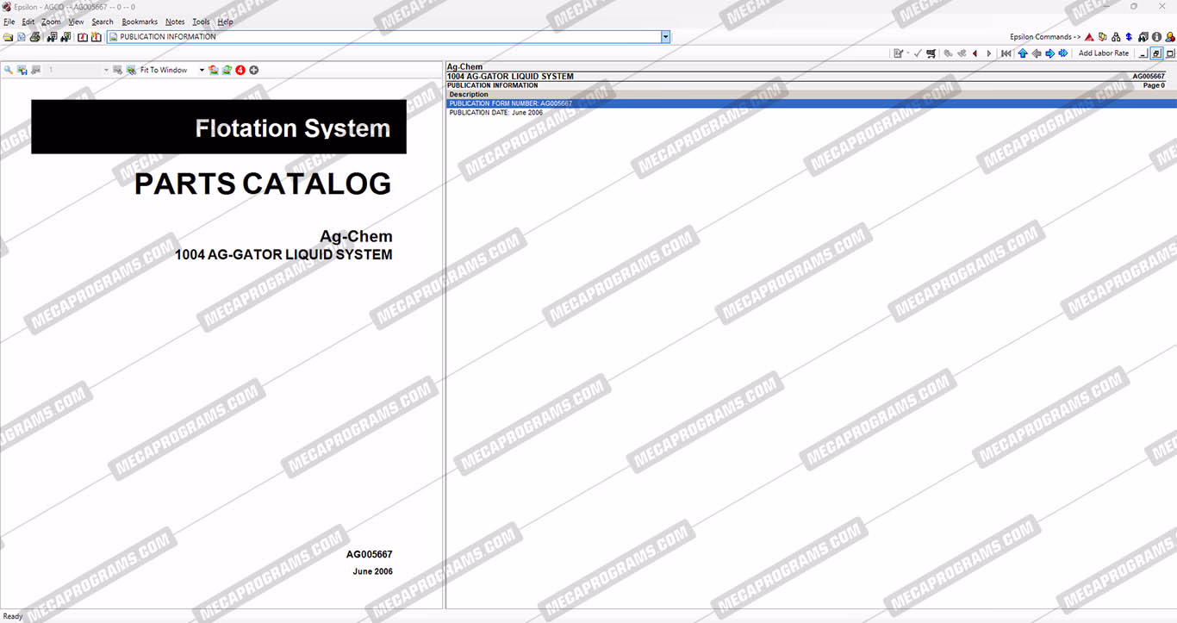The image size is (1177, 623).
Task: Click the magnifying glass zoom icon
Action: 8,70
